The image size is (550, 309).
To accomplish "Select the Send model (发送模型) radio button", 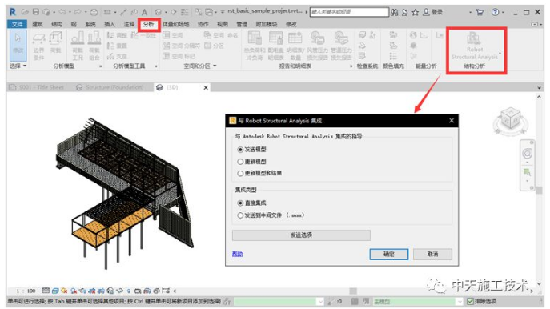I will click(x=240, y=150).
